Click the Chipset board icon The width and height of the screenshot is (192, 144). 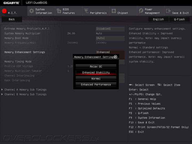[114, 11]
